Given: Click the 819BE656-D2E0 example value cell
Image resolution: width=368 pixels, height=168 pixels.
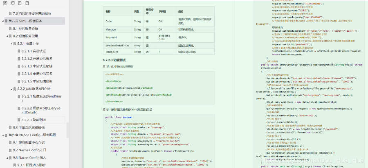Looking at the screenshot, I should 166,37.
